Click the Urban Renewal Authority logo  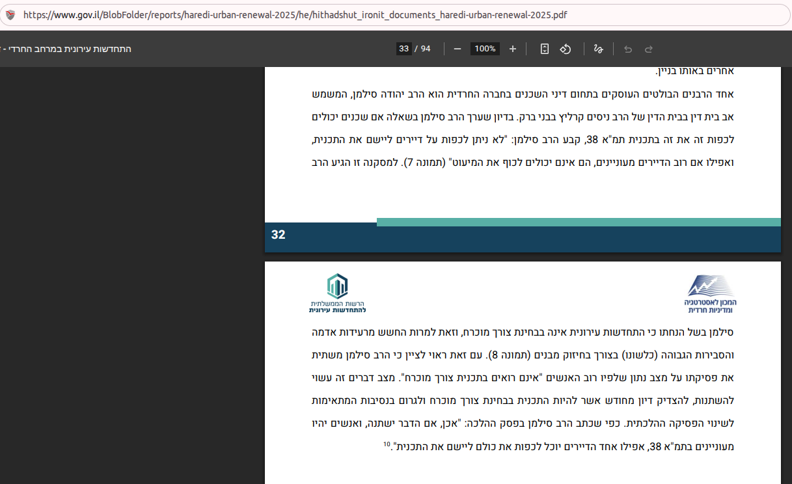[x=337, y=293]
